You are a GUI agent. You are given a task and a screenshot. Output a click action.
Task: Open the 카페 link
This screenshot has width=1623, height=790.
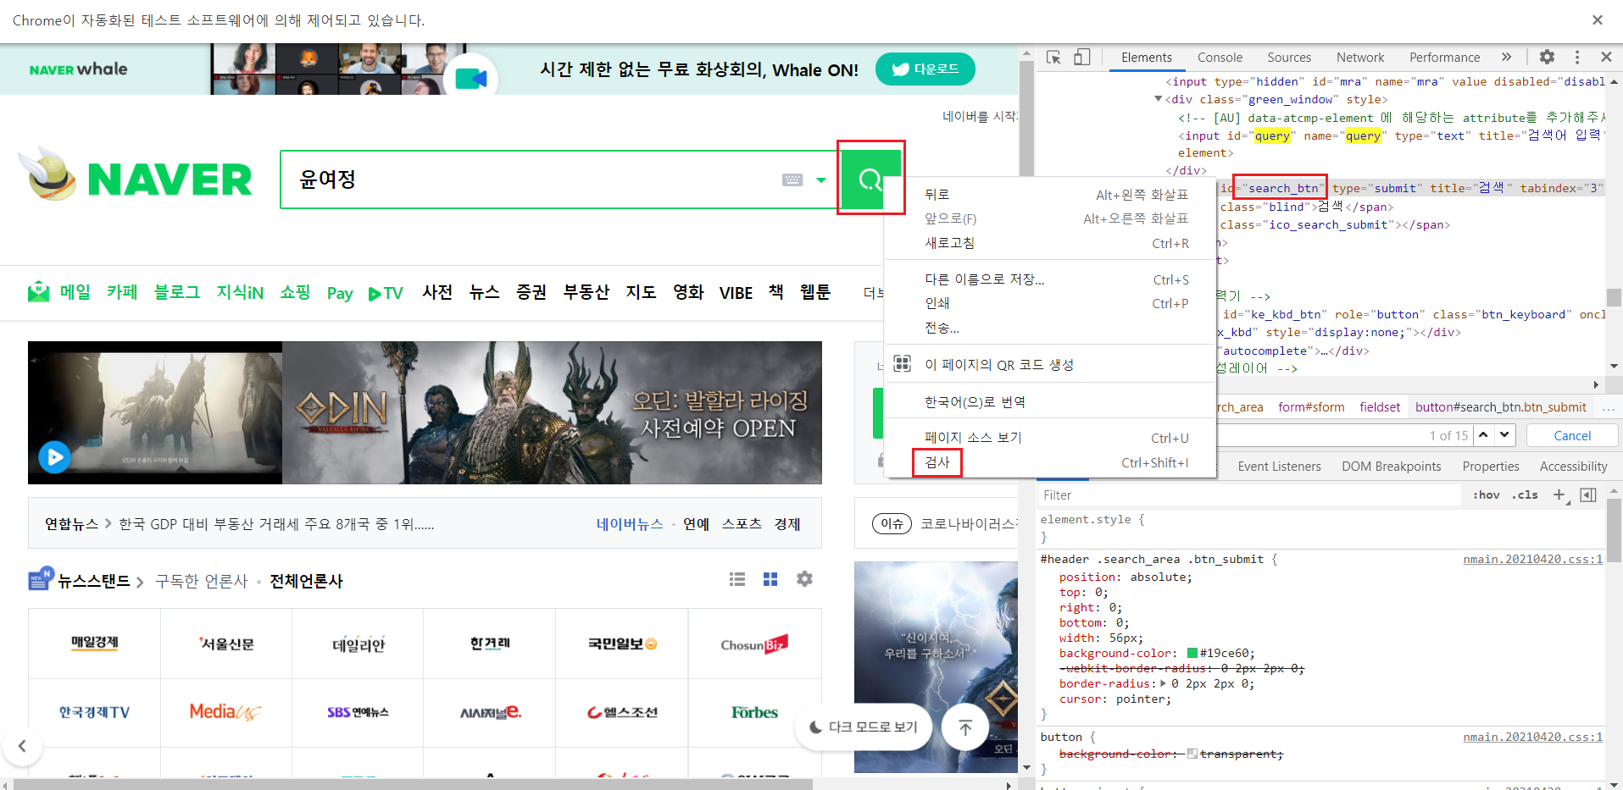(122, 292)
